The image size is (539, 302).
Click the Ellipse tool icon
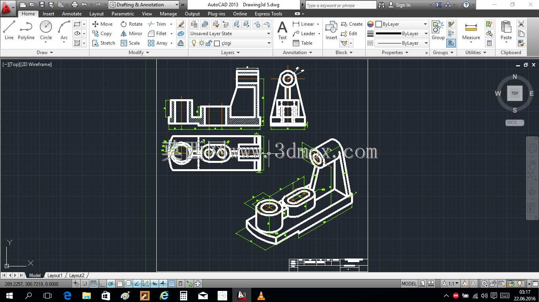[77, 34]
